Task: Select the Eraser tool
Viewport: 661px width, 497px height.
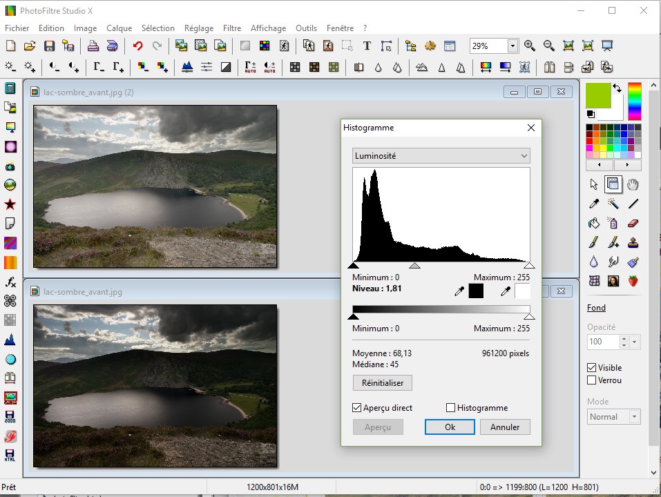Action: pyautogui.click(x=633, y=223)
